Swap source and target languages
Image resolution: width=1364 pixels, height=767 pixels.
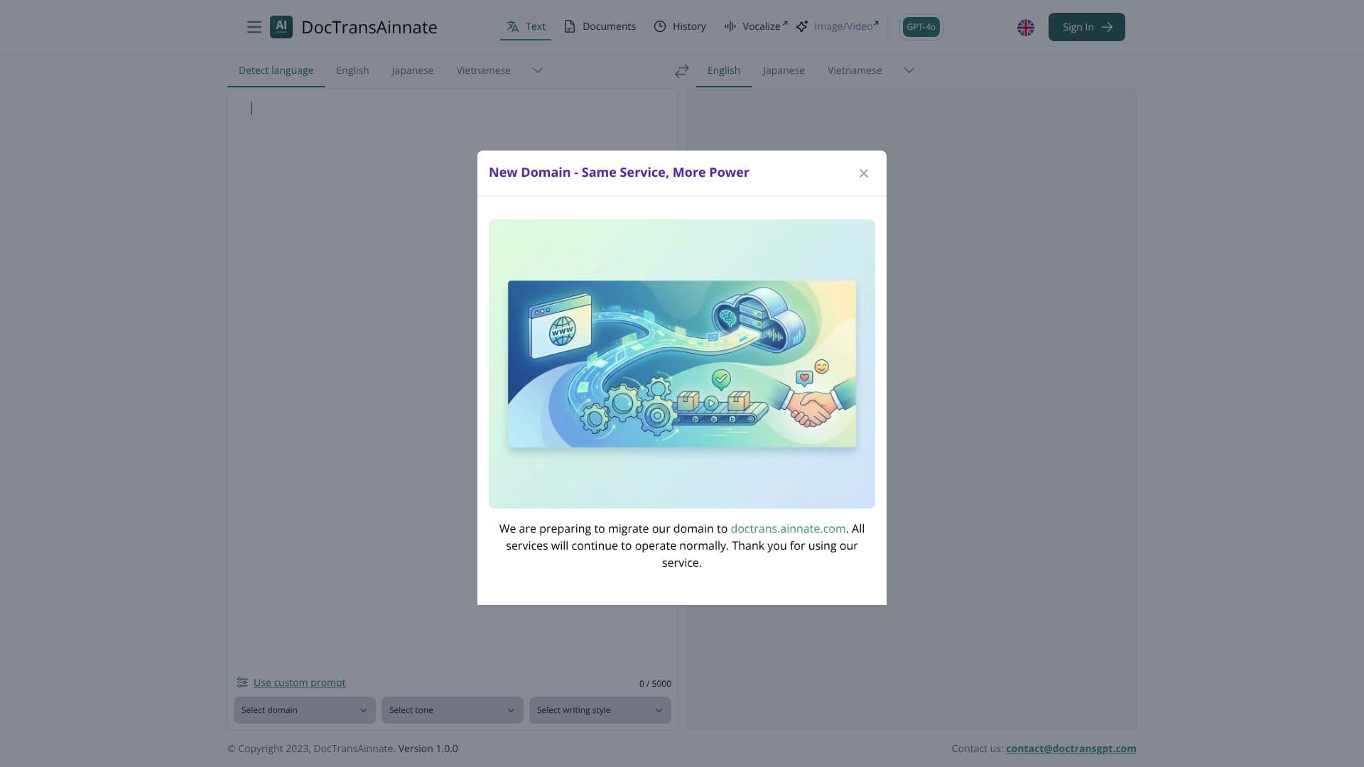tap(682, 70)
